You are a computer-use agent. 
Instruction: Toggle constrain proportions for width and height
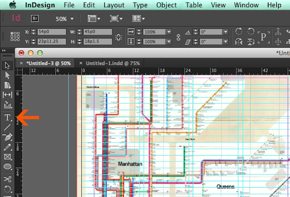point(118,37)
